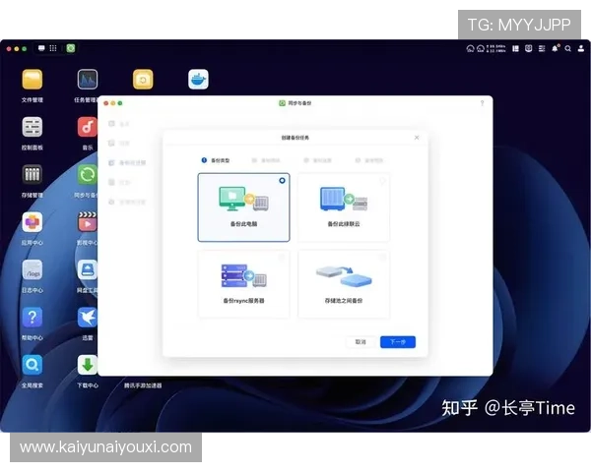Open the 帮助中心 desktop app

tap(33, 318)
